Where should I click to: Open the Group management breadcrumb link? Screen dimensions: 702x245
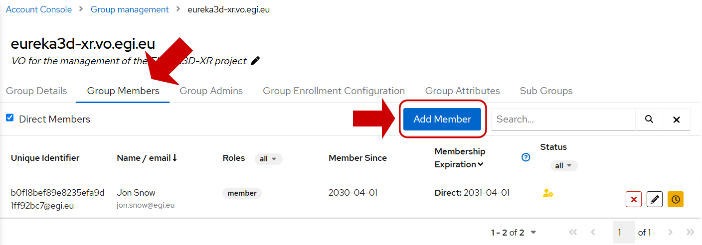[x=130, y=9]
